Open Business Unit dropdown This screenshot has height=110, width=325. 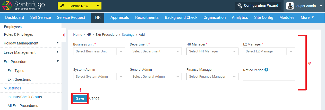click(99, 51)
